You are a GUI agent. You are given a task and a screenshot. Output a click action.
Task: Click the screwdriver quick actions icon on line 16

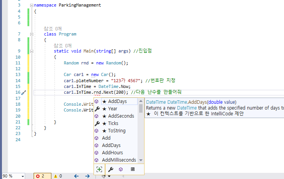point(24,93)
